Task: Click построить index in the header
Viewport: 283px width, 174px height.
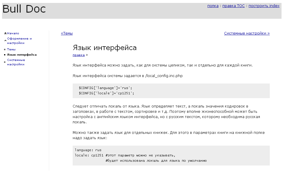Action: coord(264,6)
